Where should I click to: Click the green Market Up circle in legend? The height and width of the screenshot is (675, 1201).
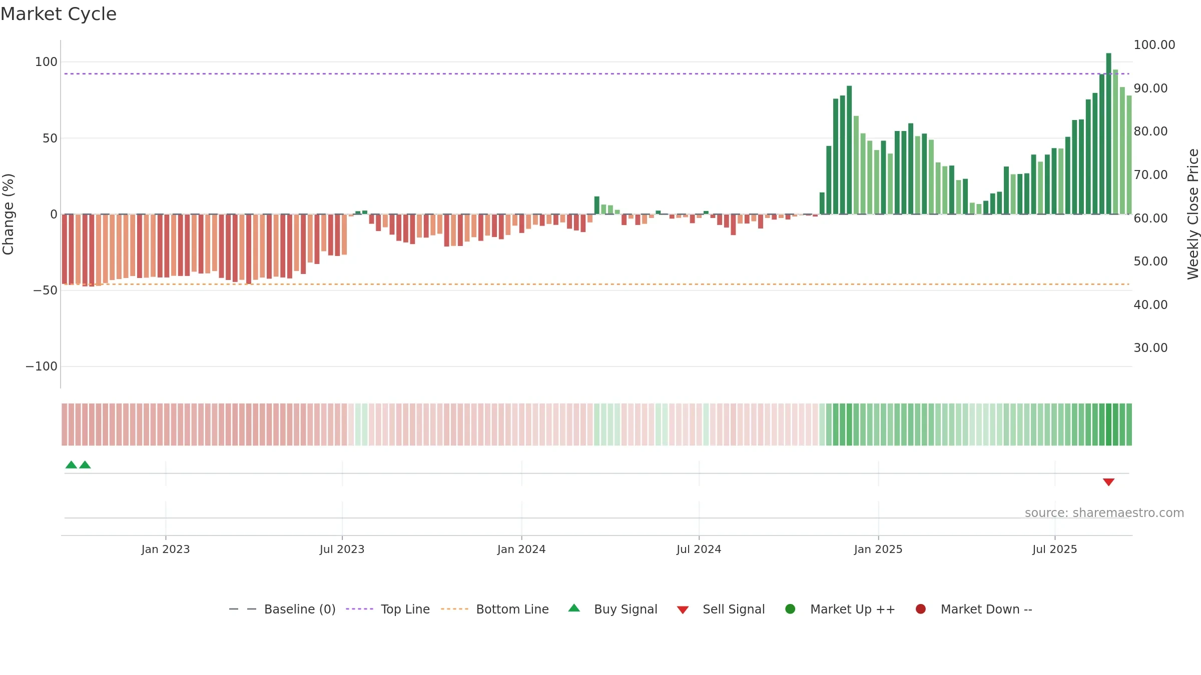click(x=790, y=609)
